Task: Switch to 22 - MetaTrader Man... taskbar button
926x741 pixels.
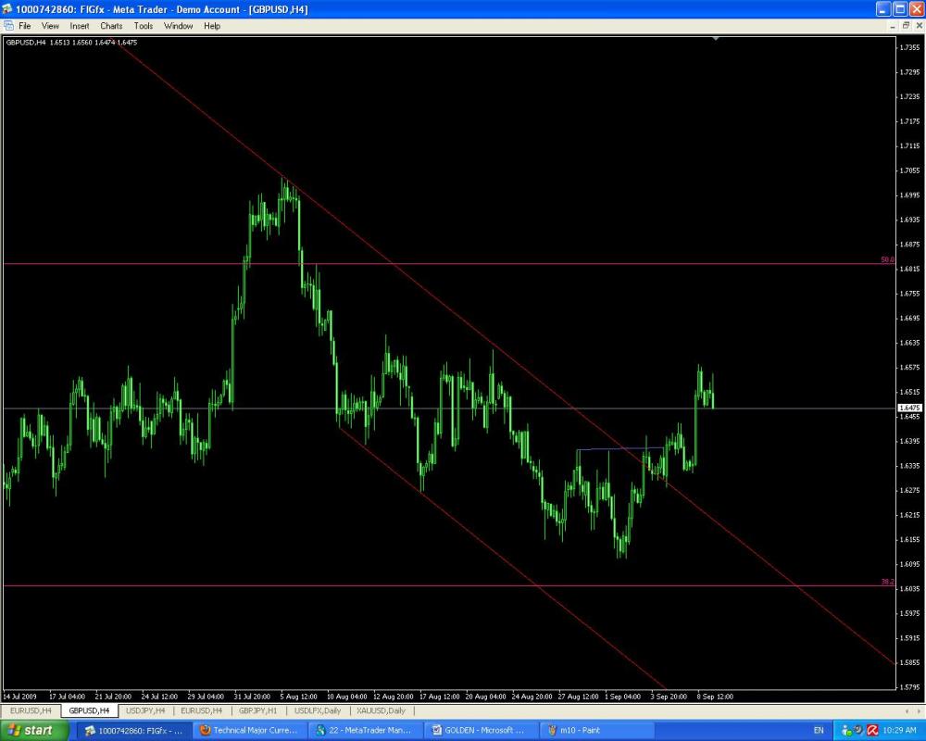Action: tap(364, 731)
